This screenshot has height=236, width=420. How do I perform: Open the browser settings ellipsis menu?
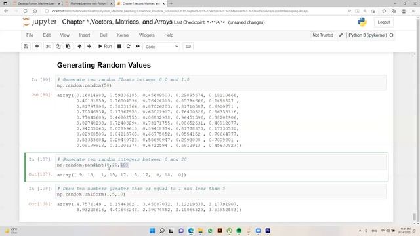414,11
